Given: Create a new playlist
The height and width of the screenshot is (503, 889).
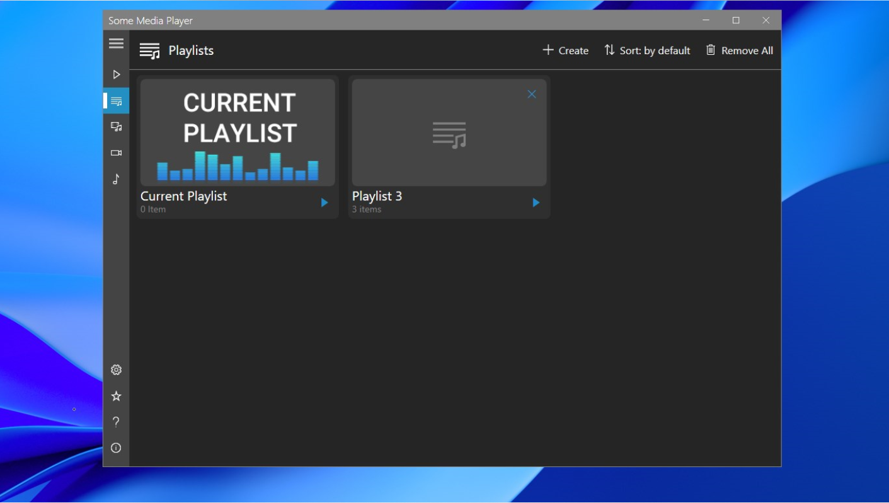Looking at the screenshot, I should (565, 50).
